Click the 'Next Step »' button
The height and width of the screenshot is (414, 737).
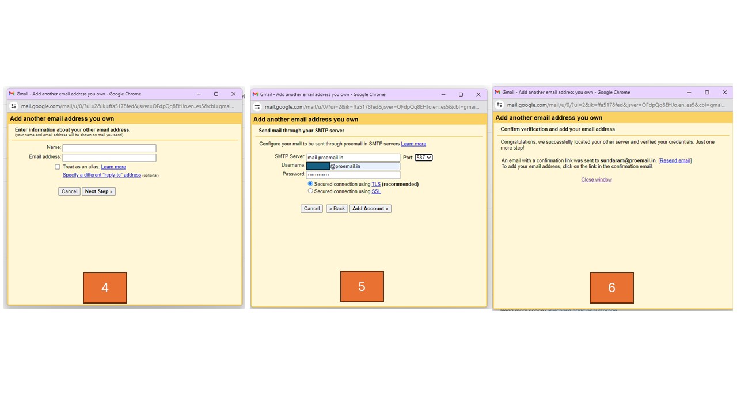click(98, 191)
